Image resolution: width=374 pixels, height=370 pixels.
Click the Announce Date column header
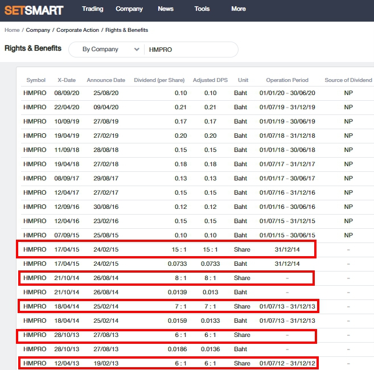106,80
